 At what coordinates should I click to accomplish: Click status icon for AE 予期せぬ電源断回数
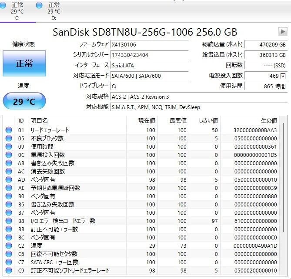click(9, 188)
